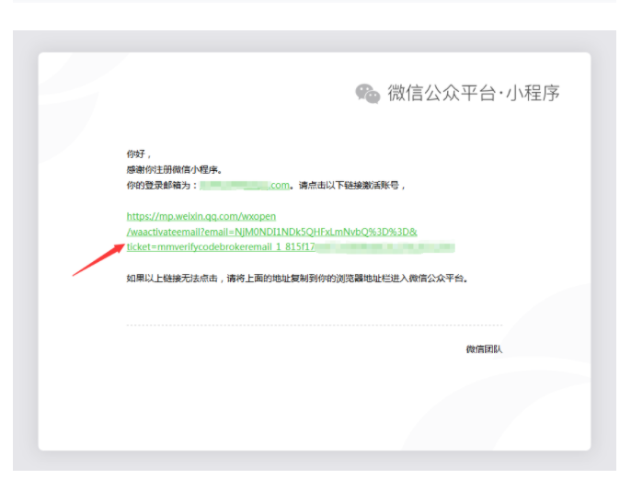This screenshot has height=479, width=631.
Task: Click the 如果以上链接无法点击 notice sentence
Action: click(297, 279)
